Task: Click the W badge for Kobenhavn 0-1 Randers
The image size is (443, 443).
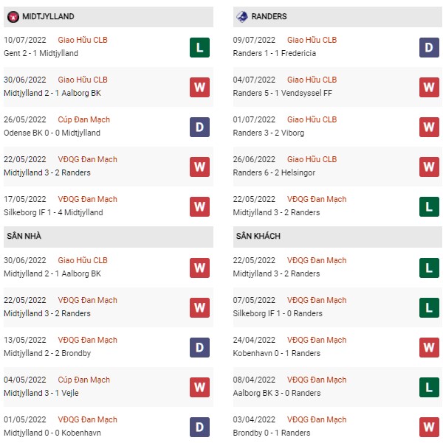Action: coord(429,347)
